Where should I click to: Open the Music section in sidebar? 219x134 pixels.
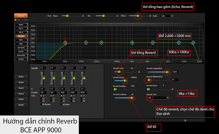[x=21, y=25]
